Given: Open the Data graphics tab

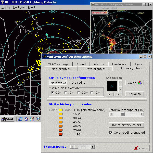Looking at the screenshot, I should tap(95, 69).
